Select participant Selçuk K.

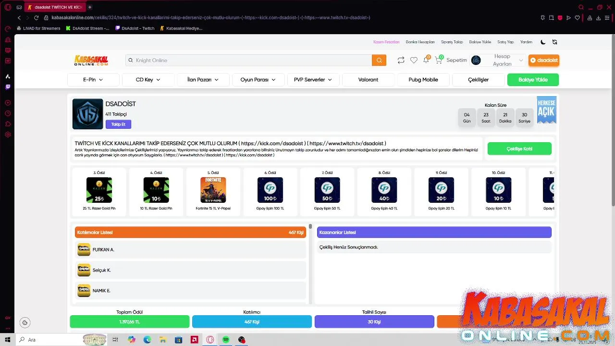(191, 270)
